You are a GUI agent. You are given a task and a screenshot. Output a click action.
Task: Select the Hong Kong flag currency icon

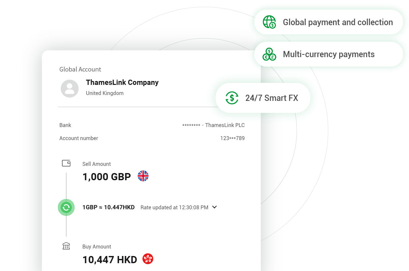tap(148, 259)
